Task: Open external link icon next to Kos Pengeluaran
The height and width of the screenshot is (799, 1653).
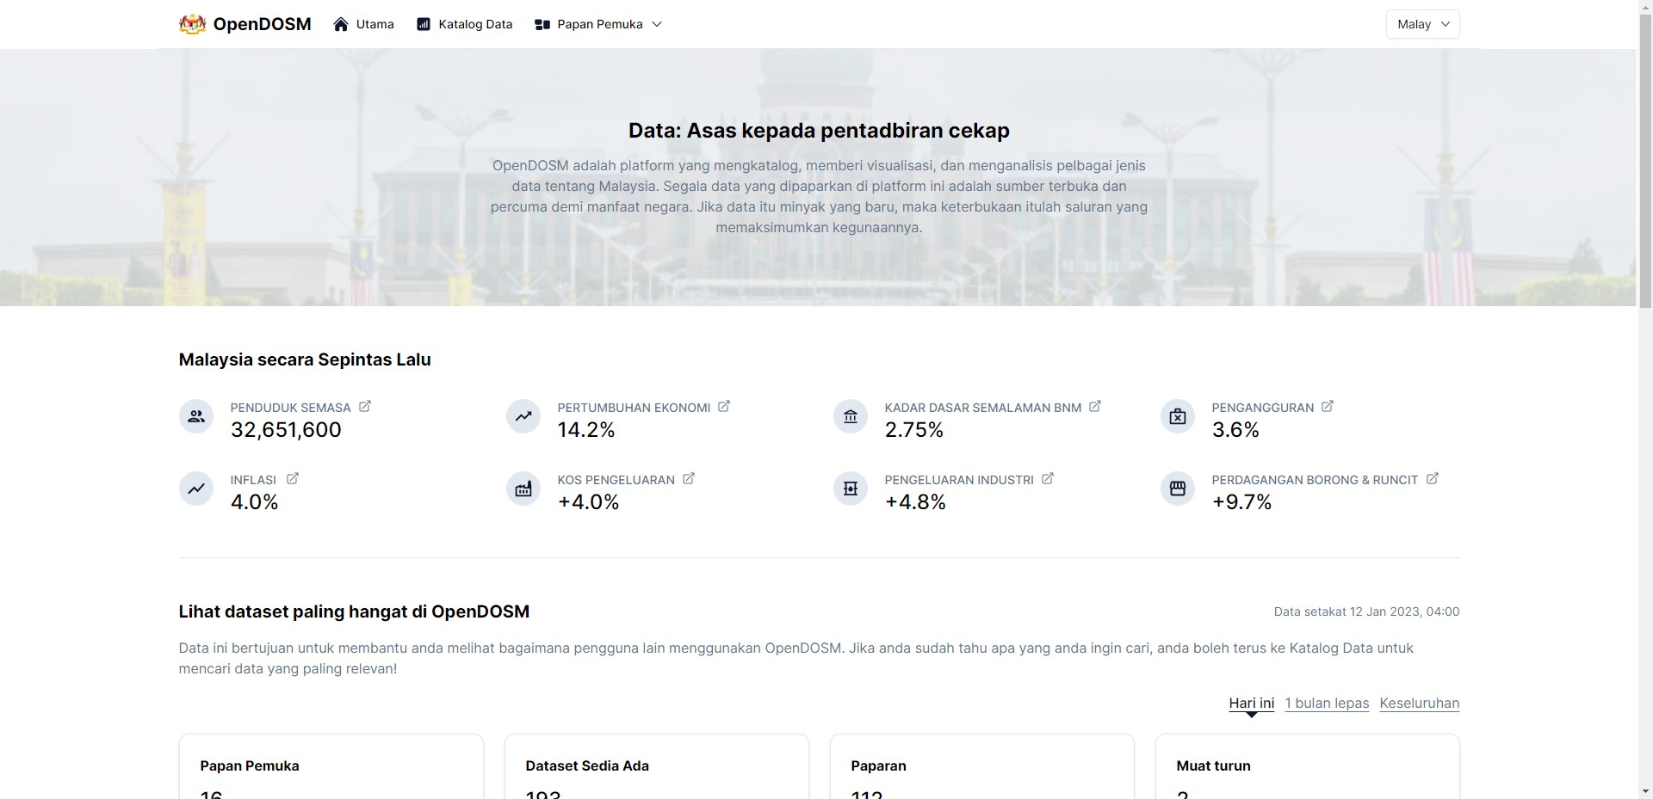Action: (x=689, y=478)
